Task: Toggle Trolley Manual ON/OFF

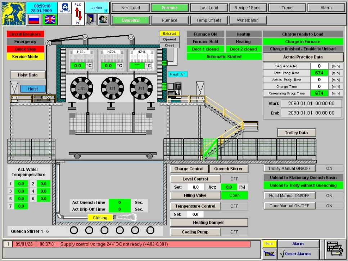Action: click(x=290, y=168)
